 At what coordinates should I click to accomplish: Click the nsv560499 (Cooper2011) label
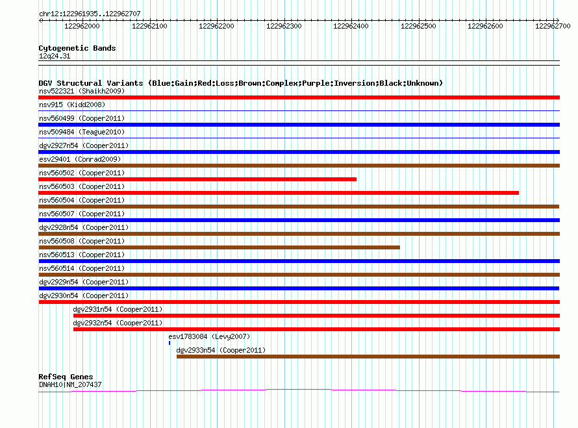point(82,118)
